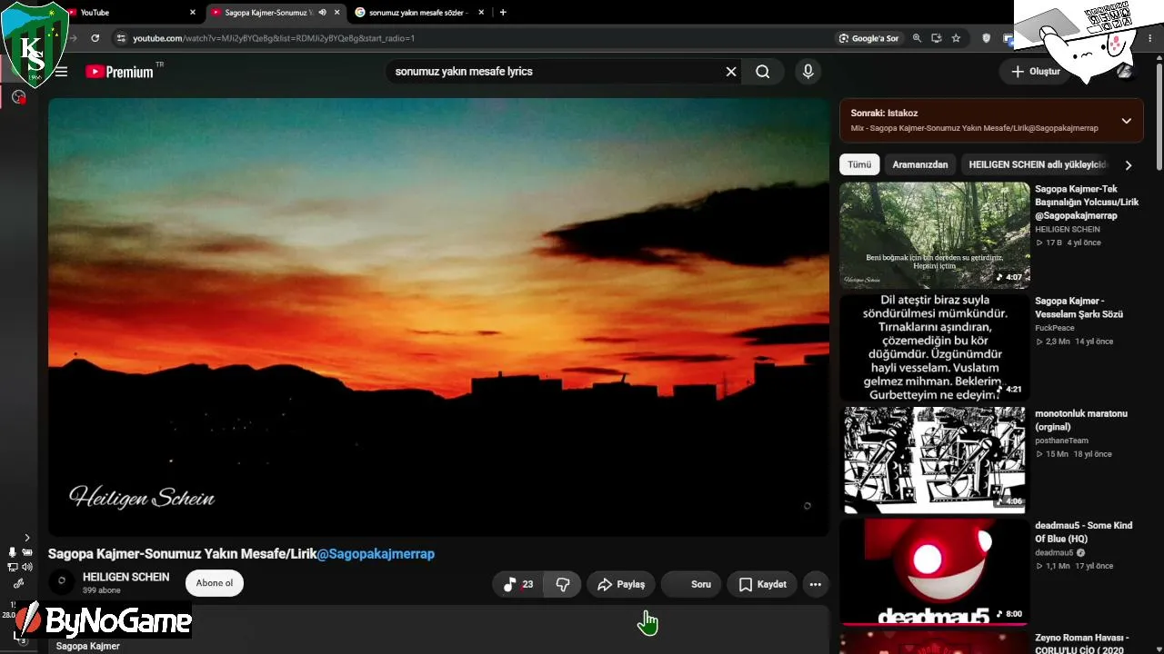1164x654 pixels.
Task: Open the shield extension icon
Action: click(987, 38)
